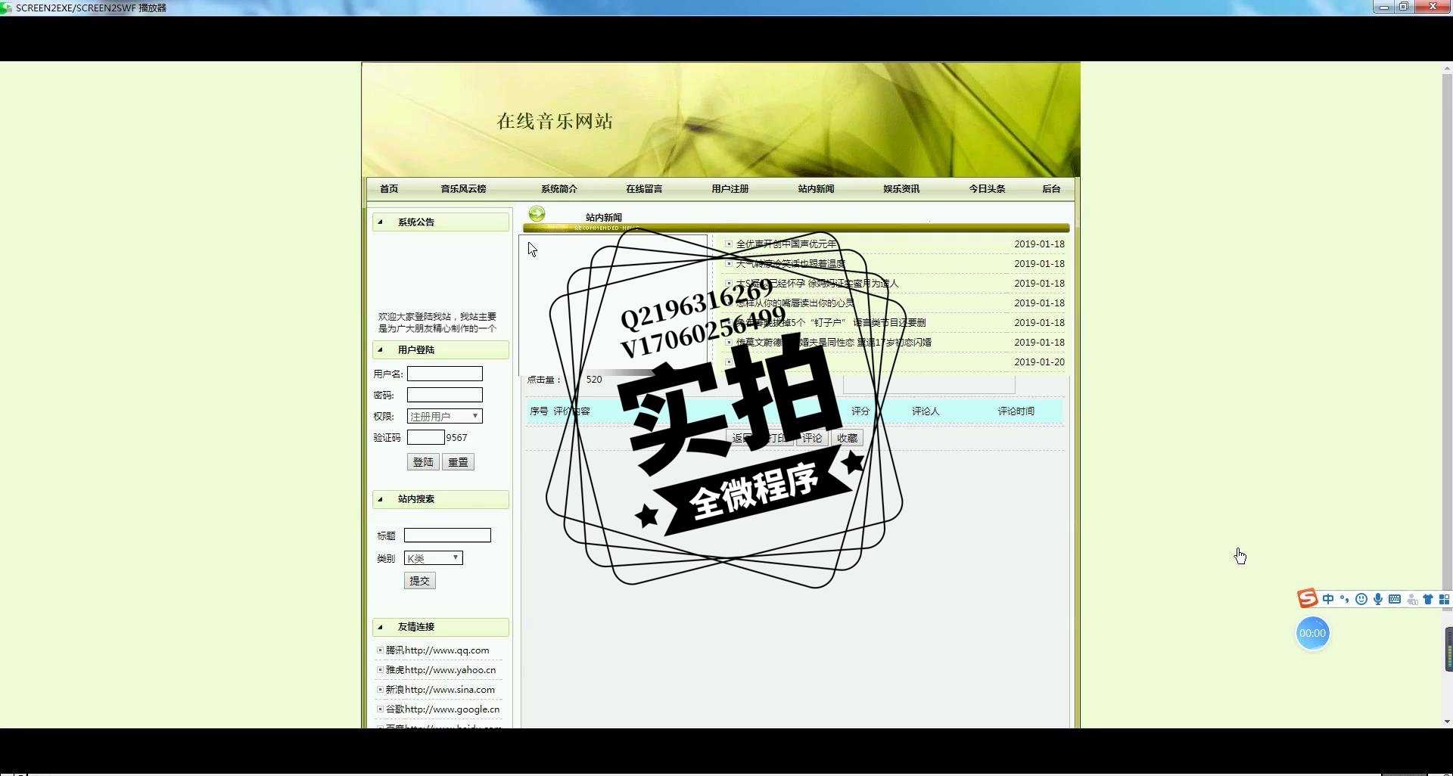Open the IME skin shirt icon
The image size is (1453, 776).
(1428, 599)
